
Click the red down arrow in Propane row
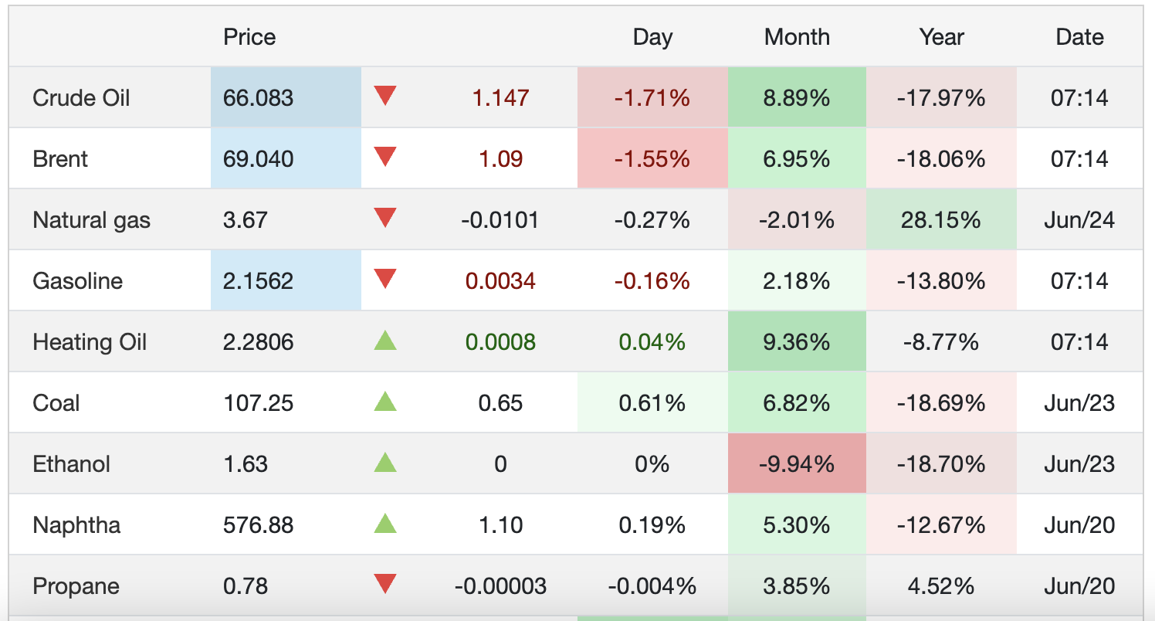[384, 584]
